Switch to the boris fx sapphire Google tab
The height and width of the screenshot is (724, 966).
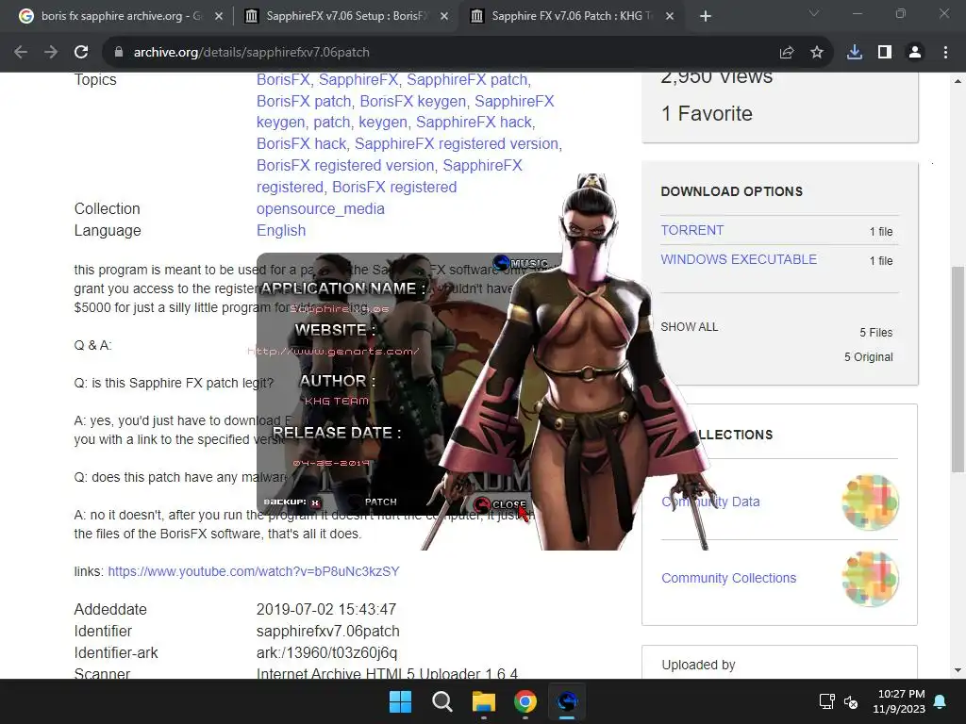pyautogui.click(x=122, y=16)
